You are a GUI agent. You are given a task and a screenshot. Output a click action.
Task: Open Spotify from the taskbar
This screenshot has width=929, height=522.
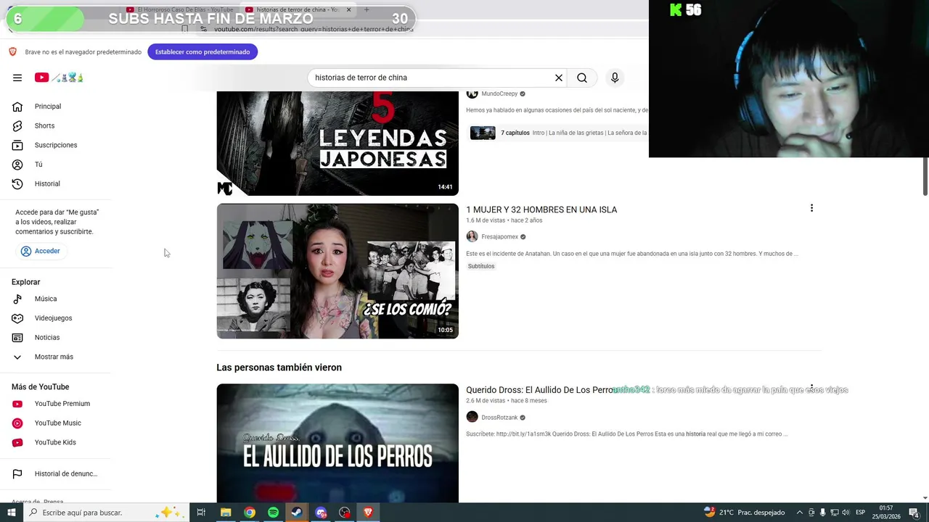click(x=273, y=513)
